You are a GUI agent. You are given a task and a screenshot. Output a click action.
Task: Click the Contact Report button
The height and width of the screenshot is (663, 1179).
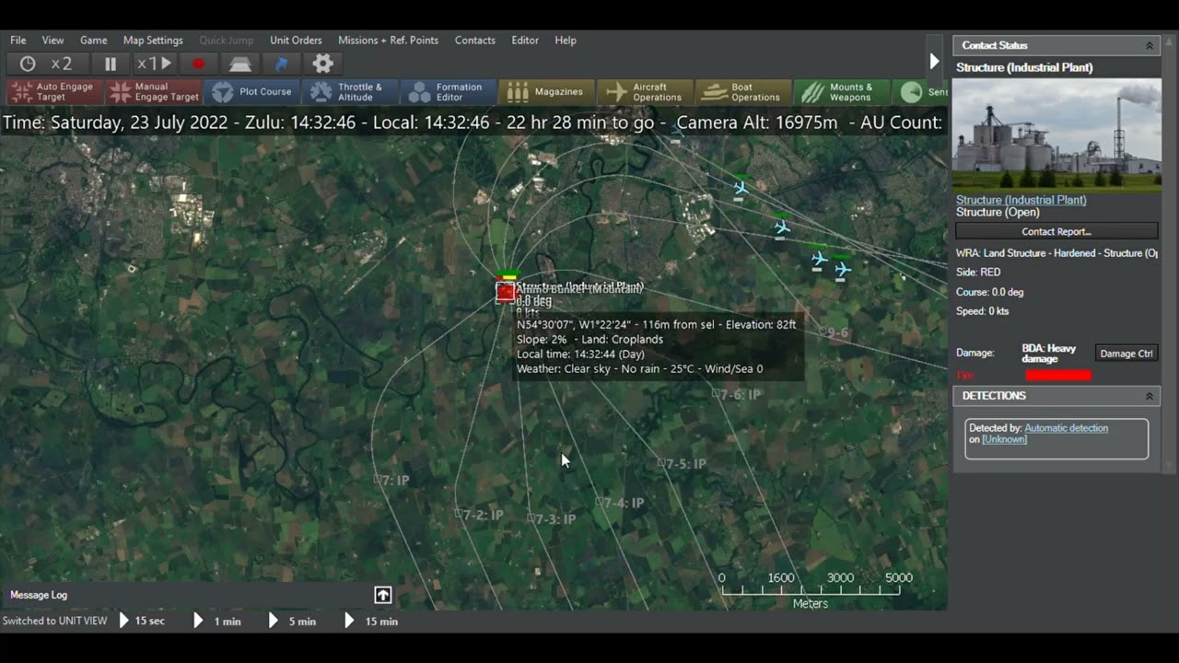point(1056,231)
